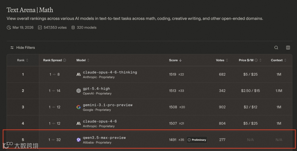Open gemini-3.1-pro-preview model link
The image size is (297, 151).
coord(108,105)
